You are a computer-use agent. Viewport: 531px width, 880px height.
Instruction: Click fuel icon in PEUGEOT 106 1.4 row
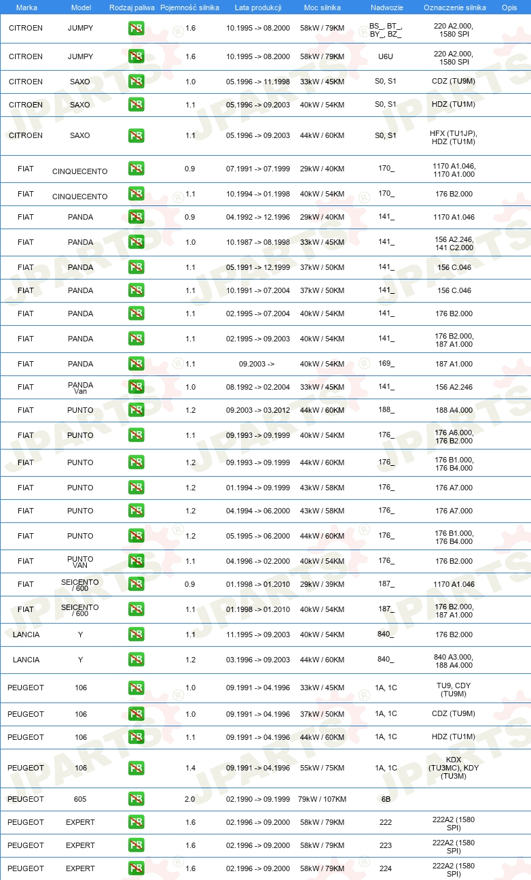click(136, 768)
